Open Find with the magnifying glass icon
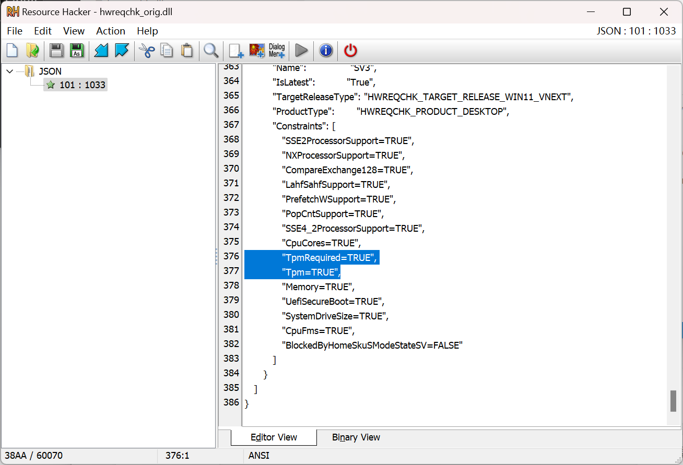The image size is (683, 465). pyautogui.click(x=211, y=51)
